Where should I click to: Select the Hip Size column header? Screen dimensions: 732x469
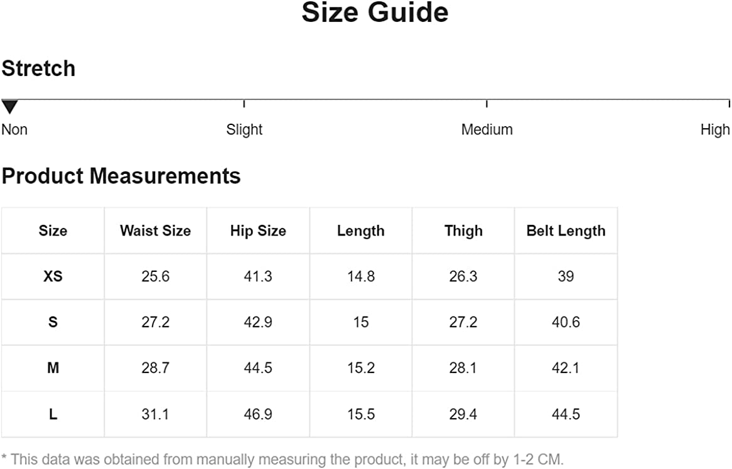tap(258, 230)
